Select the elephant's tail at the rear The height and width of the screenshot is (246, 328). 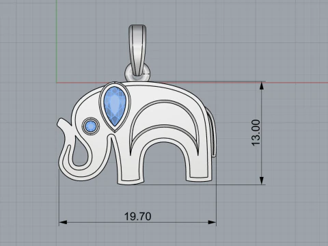[212, 133]
